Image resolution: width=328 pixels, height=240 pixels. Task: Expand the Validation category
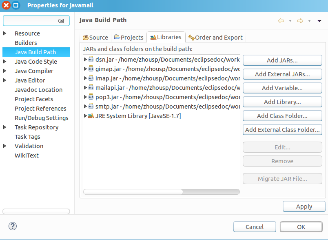click(5, 146)
